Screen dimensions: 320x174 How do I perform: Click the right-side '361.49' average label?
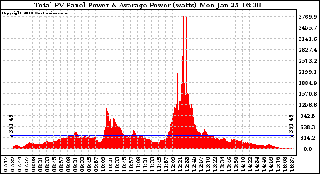point(291,124)
